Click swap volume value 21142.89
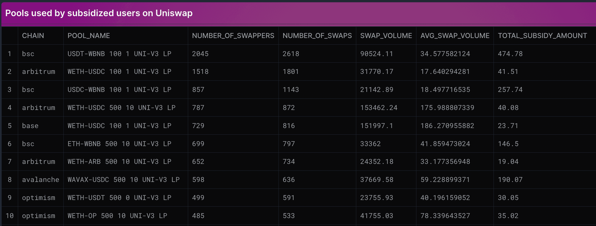Viewport: 596px width, 226px height. (377, 89)
